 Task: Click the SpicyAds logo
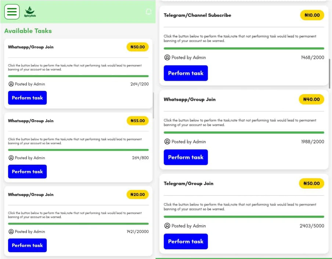(30, 12)
